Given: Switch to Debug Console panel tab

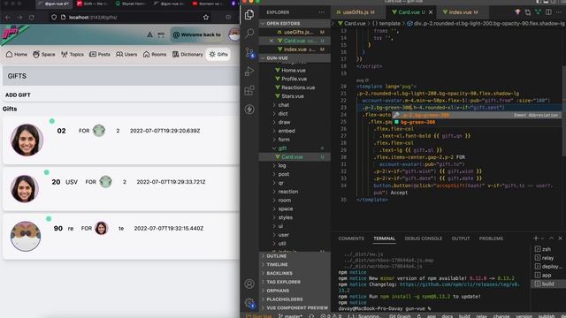Looking at the screenshot, I should point(423,238).
